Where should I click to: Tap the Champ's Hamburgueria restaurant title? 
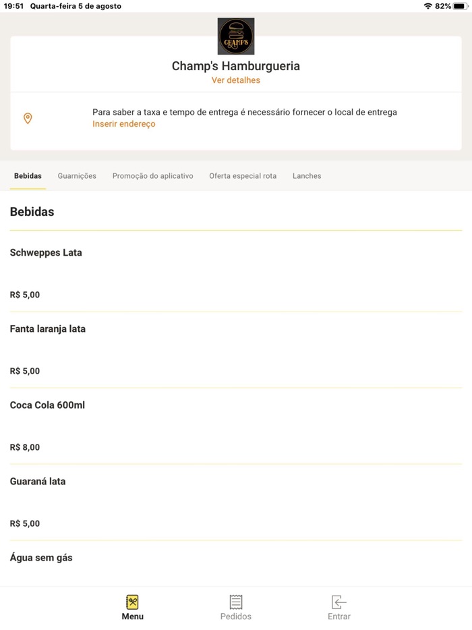coord(236,66)
